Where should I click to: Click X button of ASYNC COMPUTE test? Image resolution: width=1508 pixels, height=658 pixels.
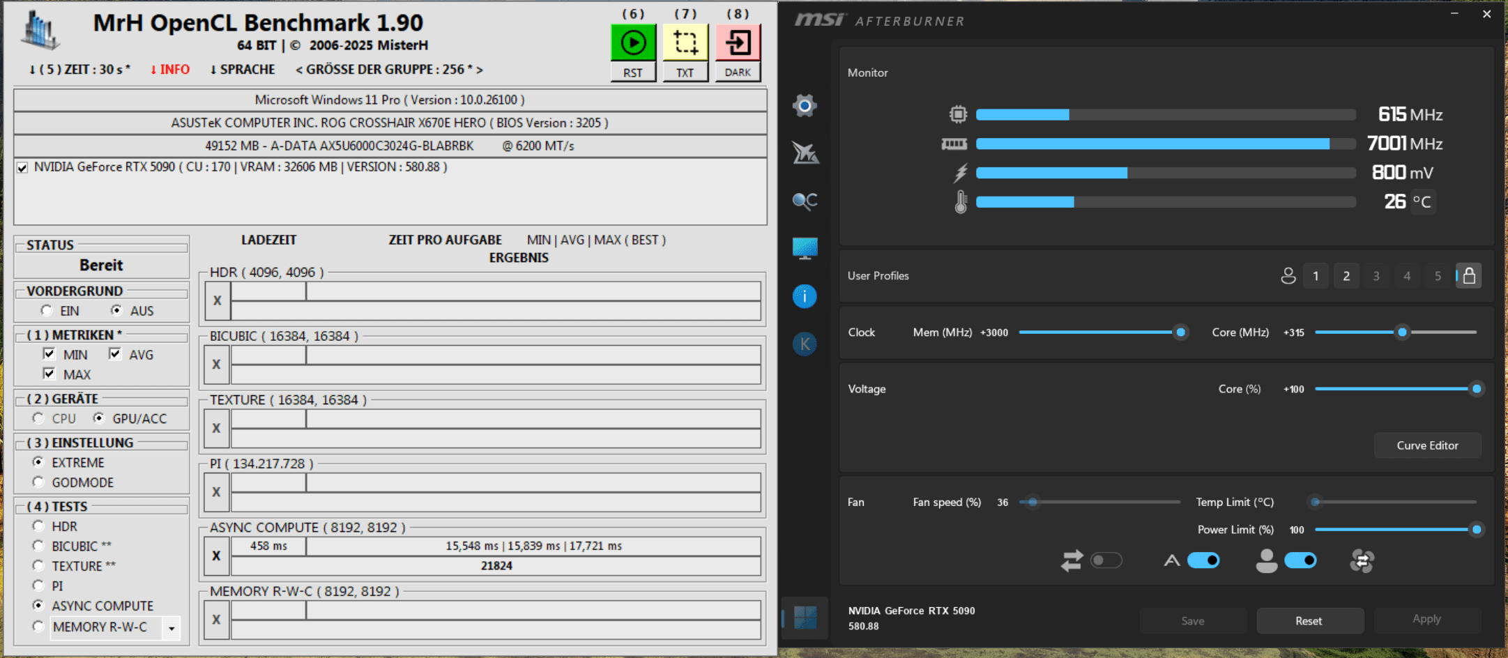217,556
